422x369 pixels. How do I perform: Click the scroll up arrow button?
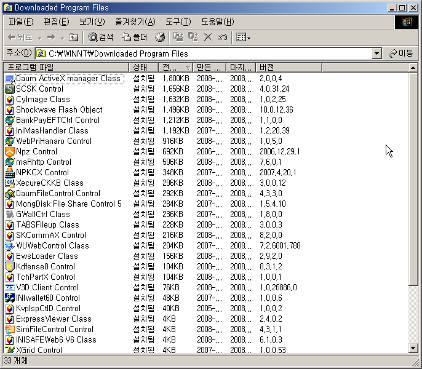click(x=413, y=68)
